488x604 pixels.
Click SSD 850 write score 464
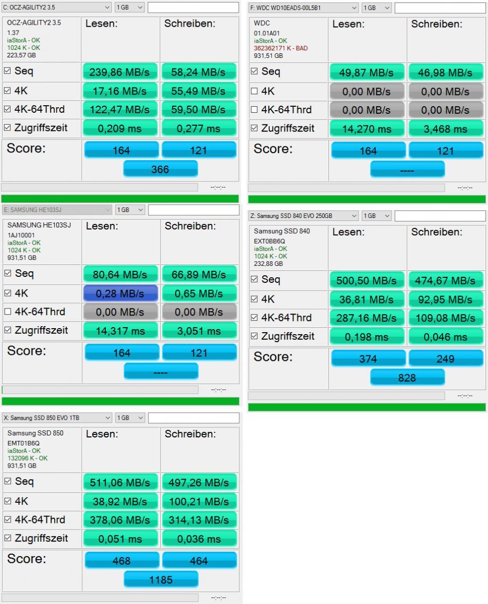click(199, 561)
